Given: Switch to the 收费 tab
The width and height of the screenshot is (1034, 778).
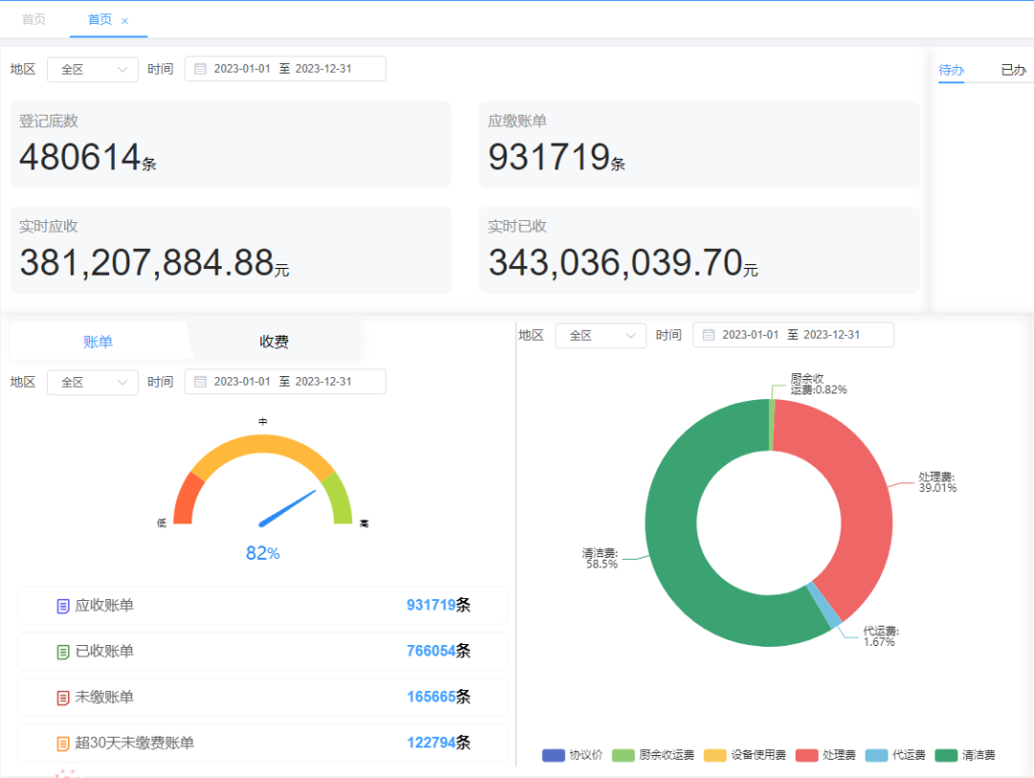Looking at the screenshot, I should tap(274, 342).
